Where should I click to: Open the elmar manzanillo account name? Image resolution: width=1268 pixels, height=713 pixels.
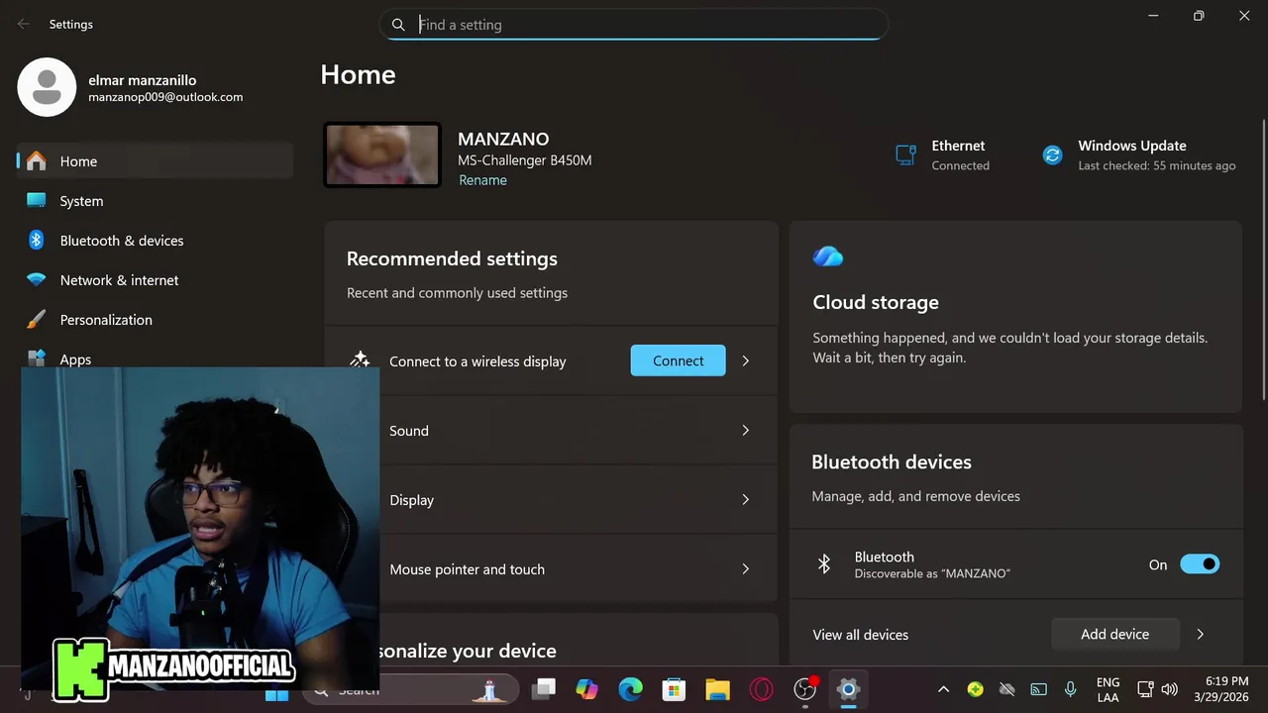pyautogui.click(x=142, y=80)
